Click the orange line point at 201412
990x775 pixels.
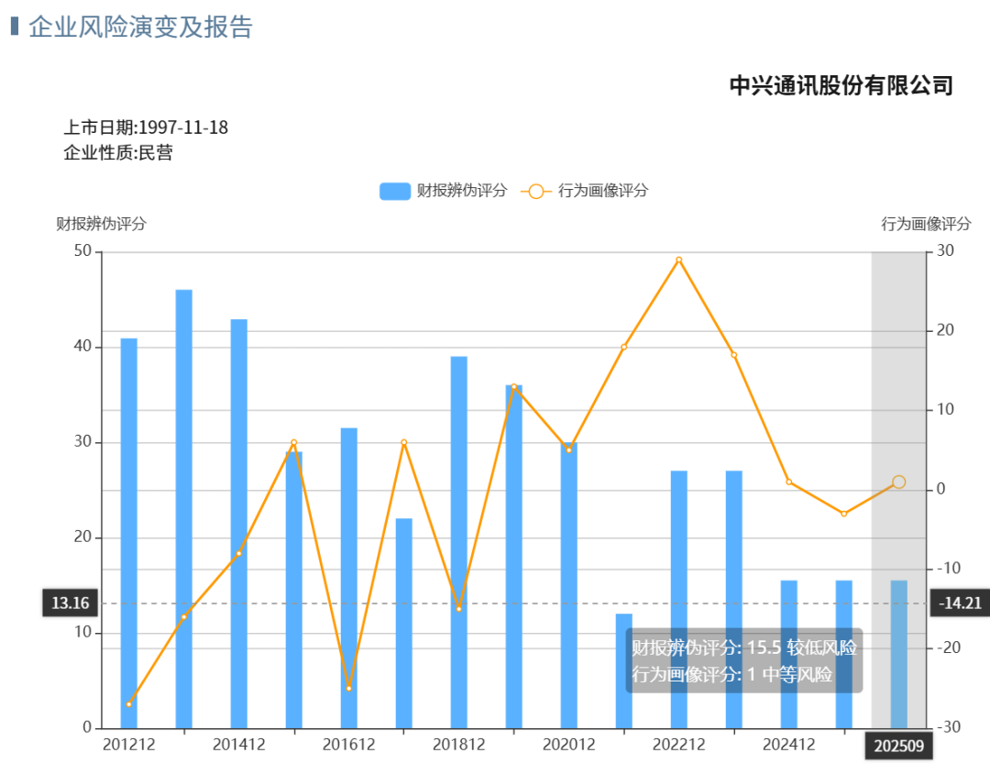238,553
